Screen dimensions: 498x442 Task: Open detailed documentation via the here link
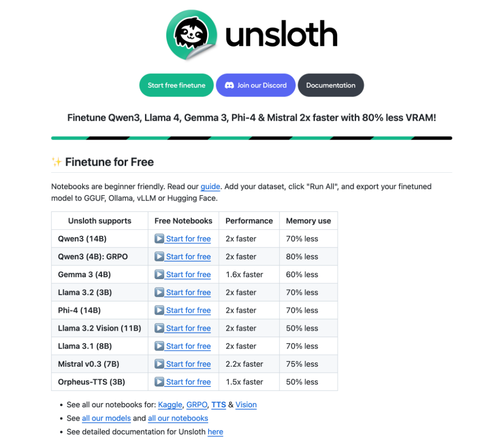(215, 432)
